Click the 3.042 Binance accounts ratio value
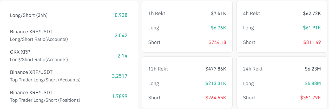The image size is (329, 109). pos(121,35)
